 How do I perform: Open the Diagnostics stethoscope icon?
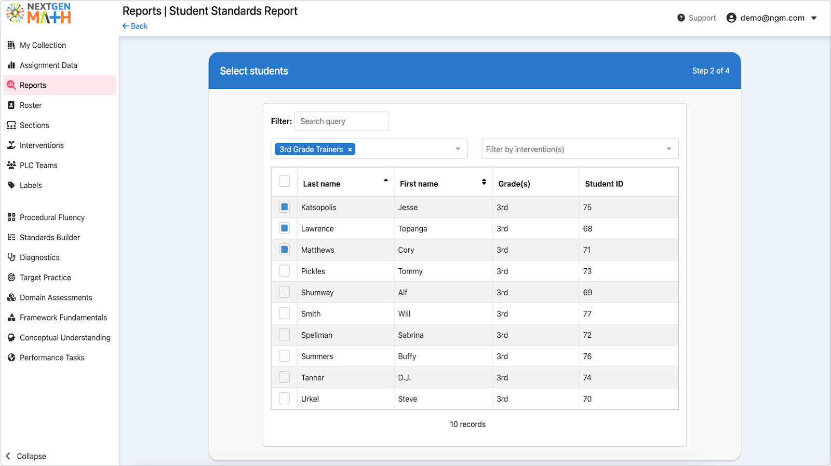(11, 257)
